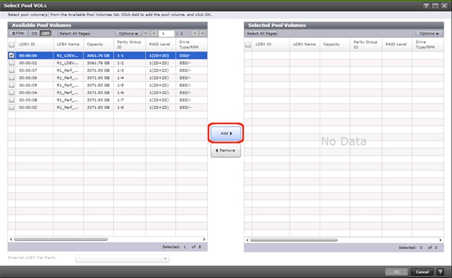Screen dimensions: 452x278
Task: Click horizontal scrollbar of Available Pool Volumes
Action: [x=61, y=239]
